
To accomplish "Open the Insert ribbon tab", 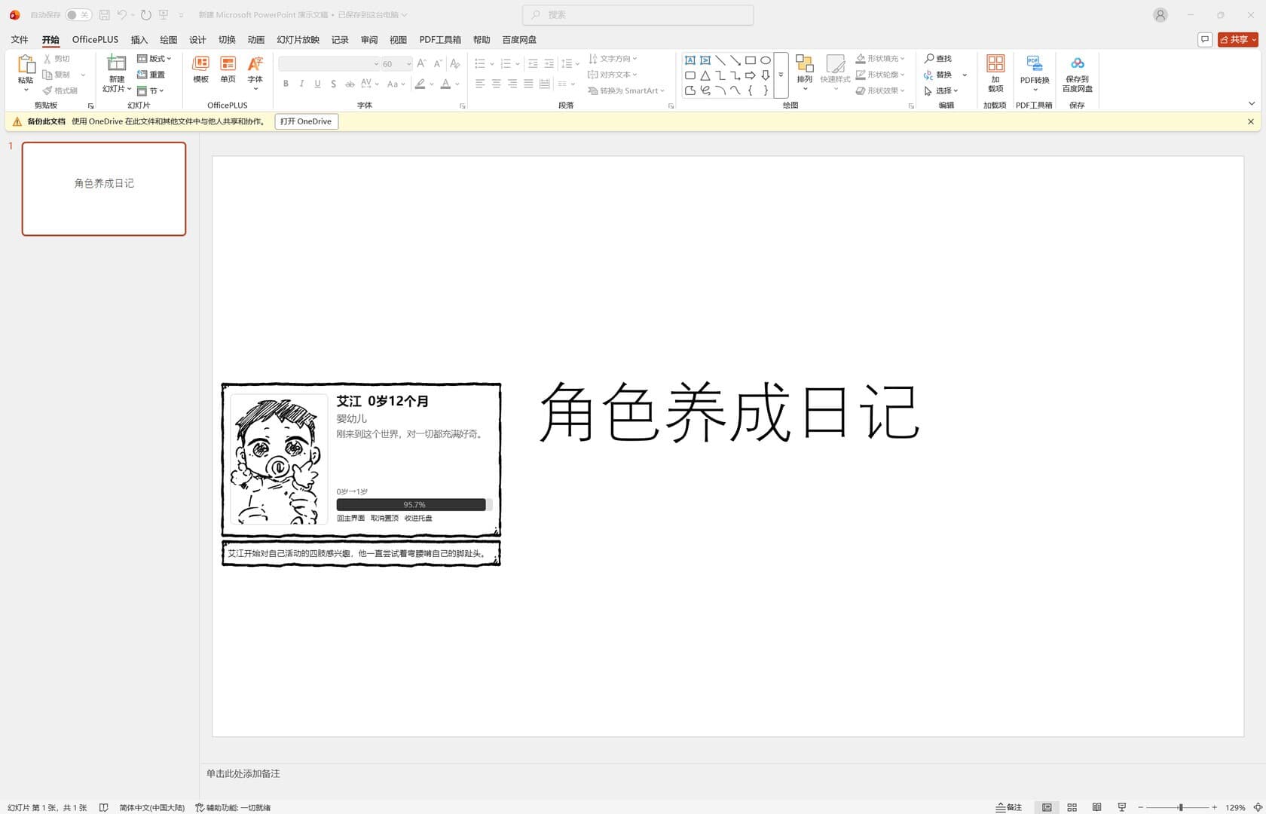I will [x=139, y=40].
